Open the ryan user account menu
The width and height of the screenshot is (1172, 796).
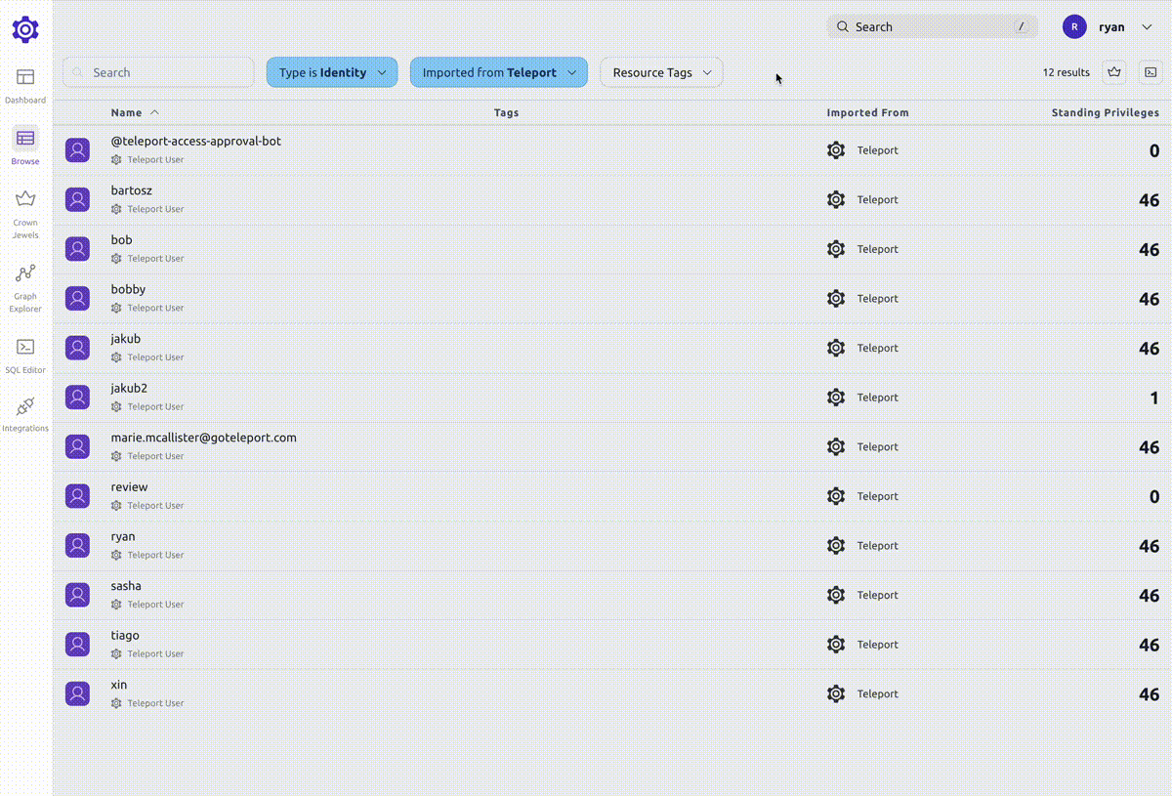tap(1109, 27)
